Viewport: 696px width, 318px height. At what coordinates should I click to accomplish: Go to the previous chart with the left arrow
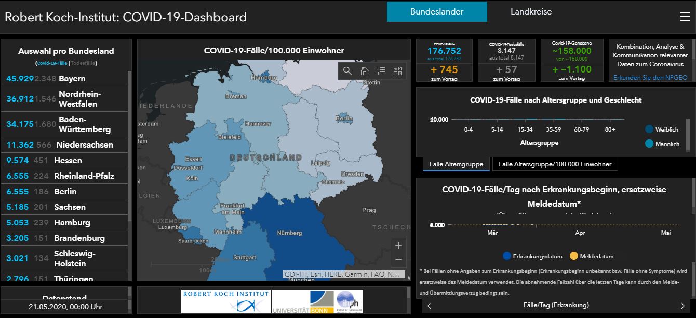coord(429,306)
